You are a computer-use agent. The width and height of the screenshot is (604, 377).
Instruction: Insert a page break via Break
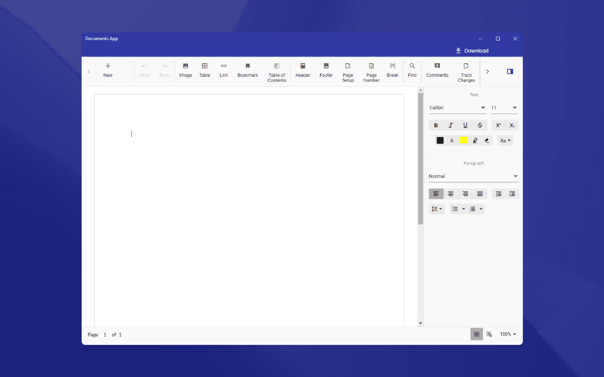tap(392, 71)
